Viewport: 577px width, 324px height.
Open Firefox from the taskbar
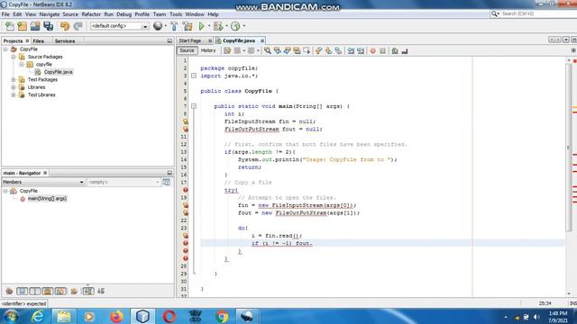coord(116,316)
